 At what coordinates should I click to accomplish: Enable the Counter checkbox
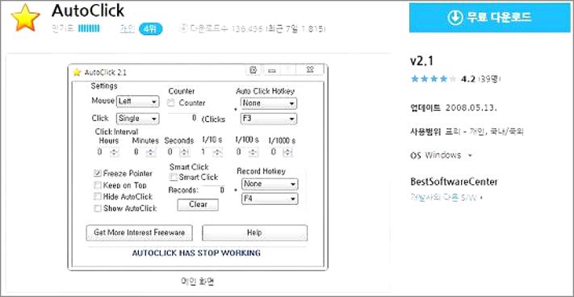point(171,103)
